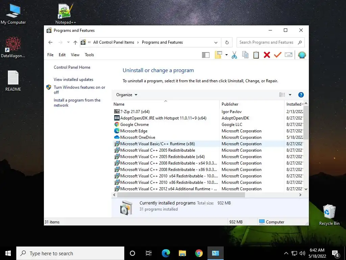Click the globe icon in toolbar
The width and height of the screenshot is (346, 260).
pyautogui.click(x=302, y=55)
